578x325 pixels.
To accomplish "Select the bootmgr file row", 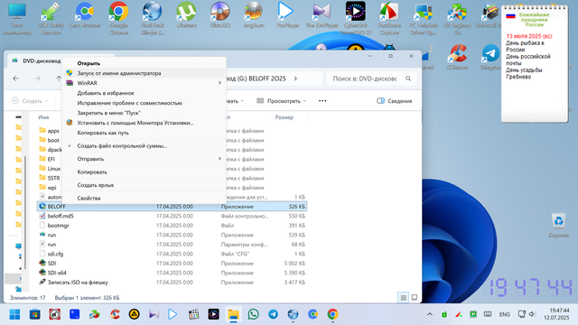I will coord(172,226).
